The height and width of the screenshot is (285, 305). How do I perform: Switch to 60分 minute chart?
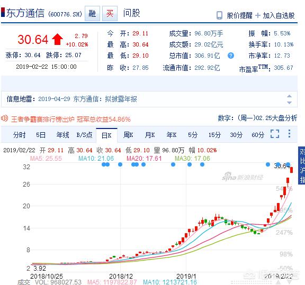tap(258, 135)
